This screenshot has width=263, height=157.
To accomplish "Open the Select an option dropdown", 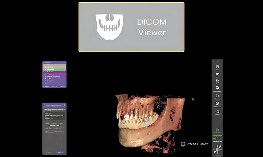I will (59, 131).
